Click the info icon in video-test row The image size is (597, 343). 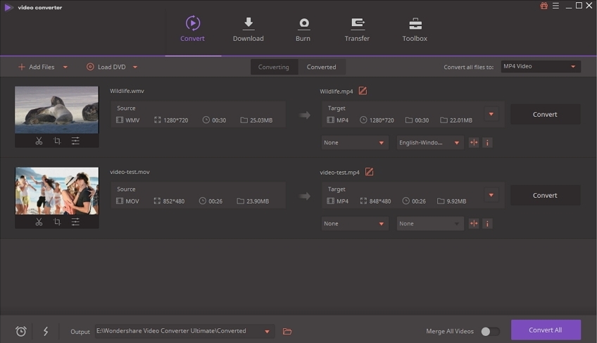487,224
